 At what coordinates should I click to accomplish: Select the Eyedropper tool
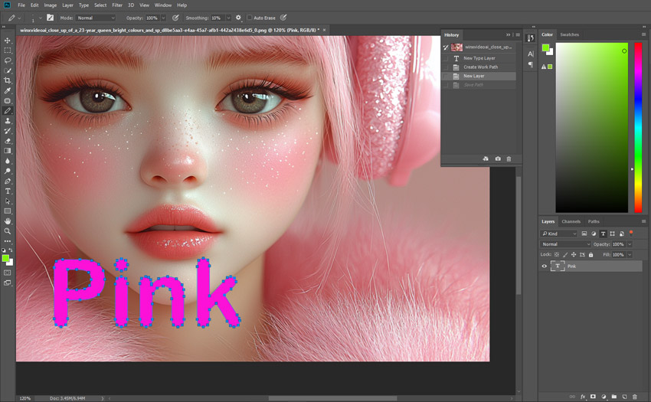click(x=8, y=90)
